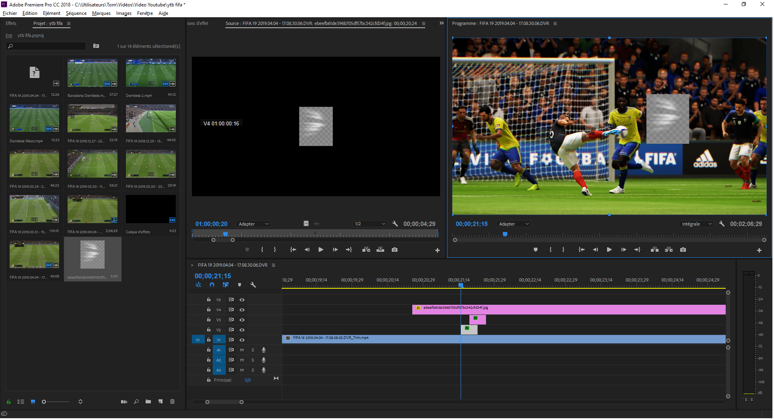The image size is (774, 419).
Task: Mute audio track A1
Action: (x=242, y=350)
